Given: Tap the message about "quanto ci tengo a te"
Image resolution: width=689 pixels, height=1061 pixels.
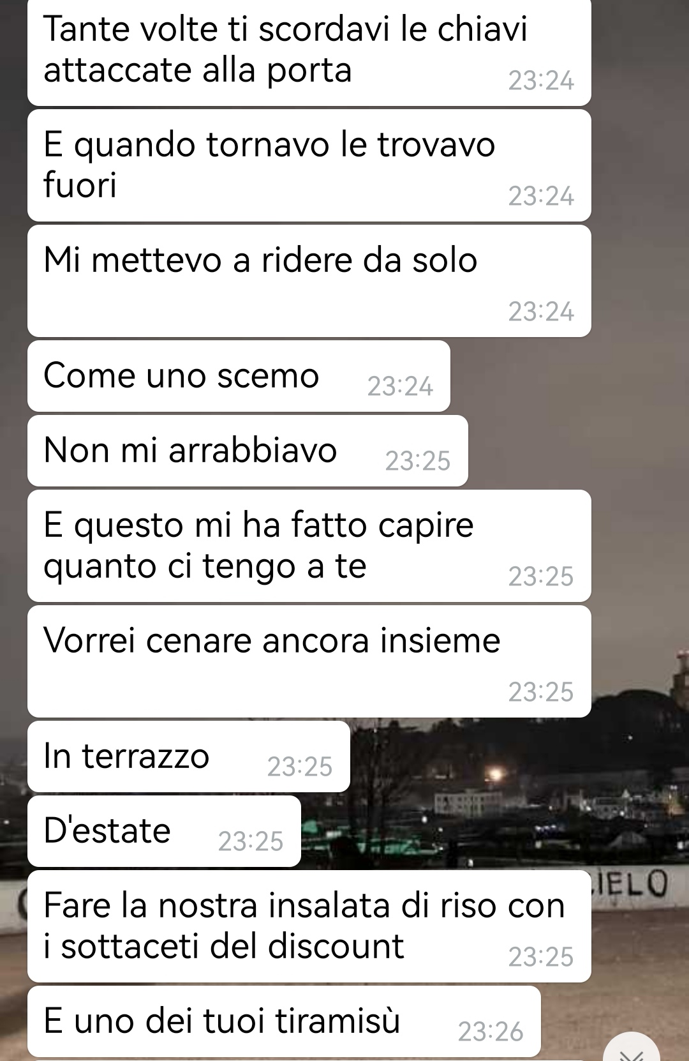Looking at the screenshot, I should (309, 546).
